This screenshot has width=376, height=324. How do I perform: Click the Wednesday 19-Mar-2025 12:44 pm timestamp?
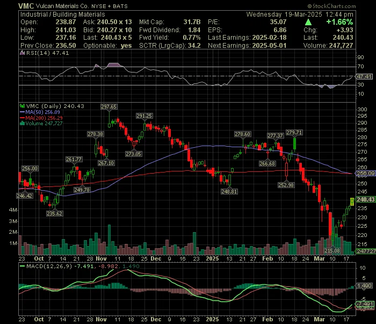point(300,15)
